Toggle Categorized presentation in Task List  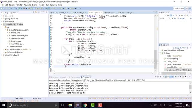171,16
